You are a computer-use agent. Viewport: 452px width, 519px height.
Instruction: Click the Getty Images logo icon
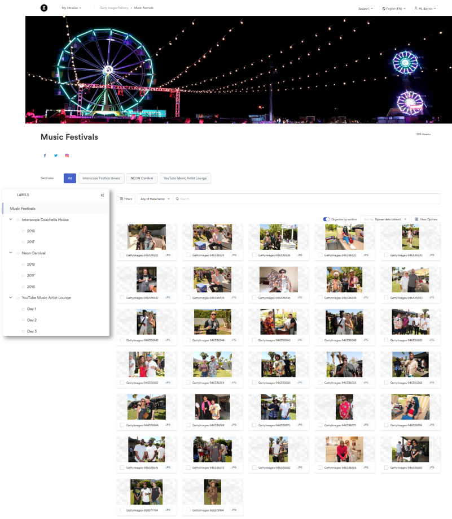click(x=44, y=8)
